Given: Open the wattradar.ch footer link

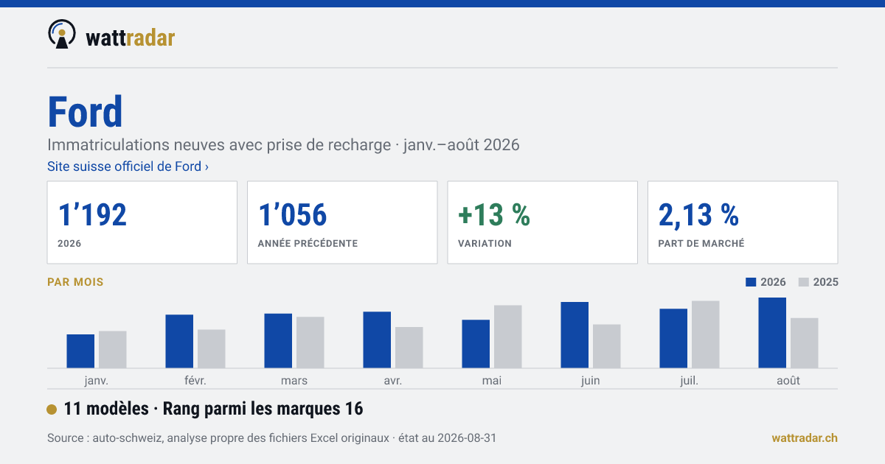Looking at the screenshot, I should (805, 438).
